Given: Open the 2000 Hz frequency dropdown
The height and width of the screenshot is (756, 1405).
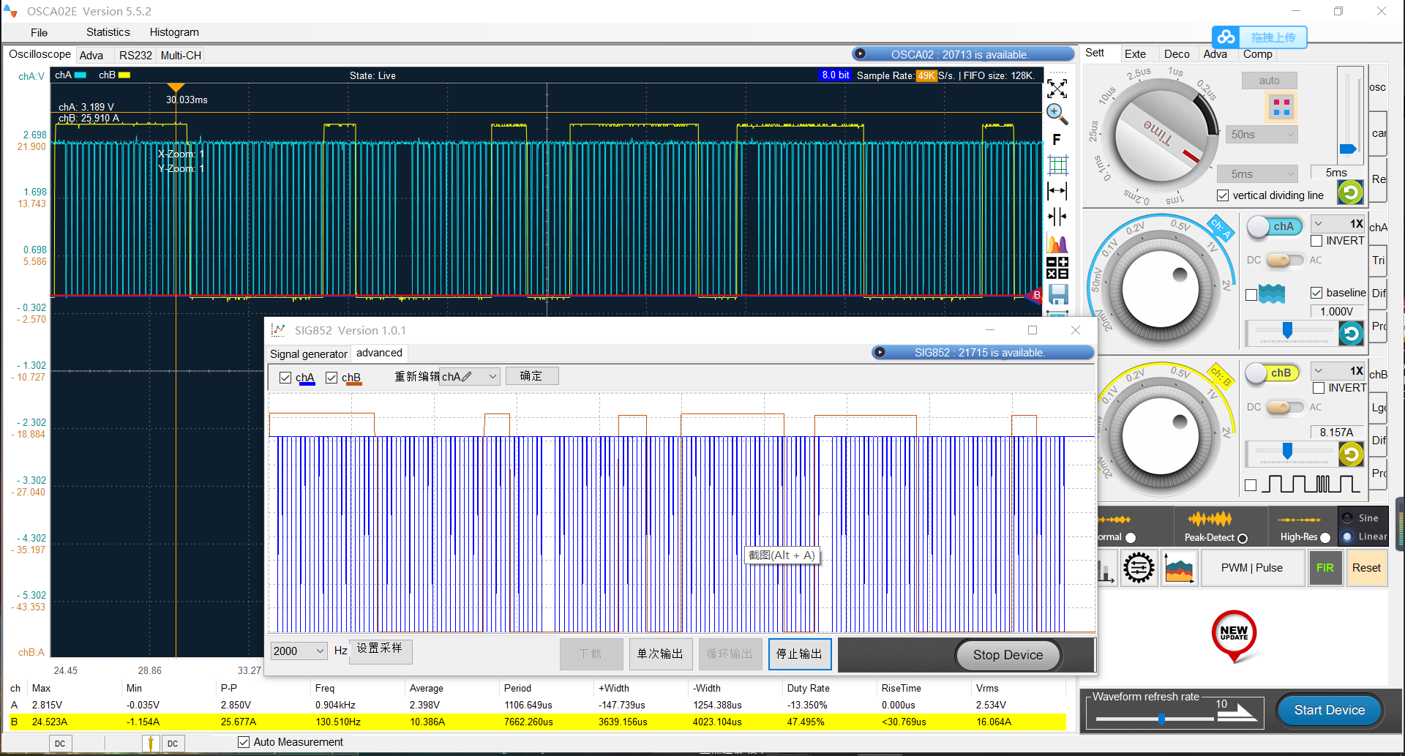Looking at the screenshot, I should [299, 651].
